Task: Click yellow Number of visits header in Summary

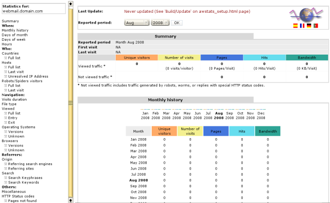Action: click(179, 58)
